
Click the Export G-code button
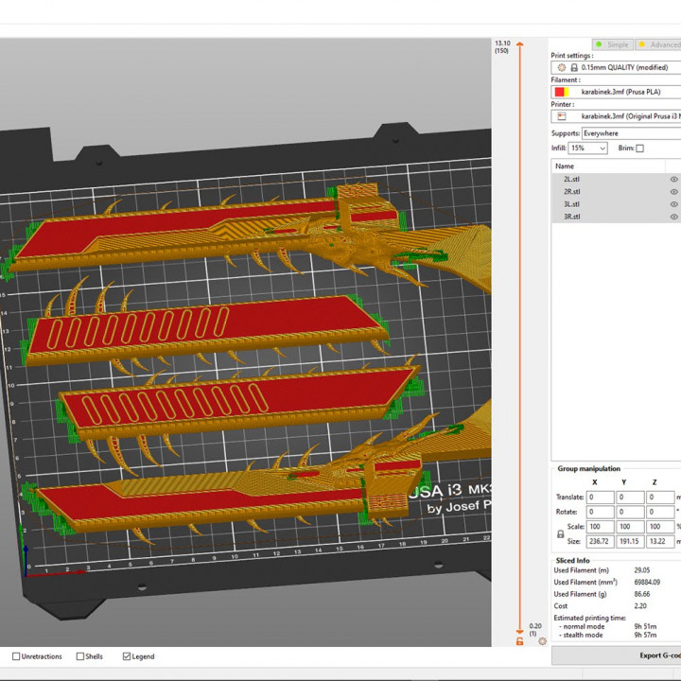click(x=653, y=655)
